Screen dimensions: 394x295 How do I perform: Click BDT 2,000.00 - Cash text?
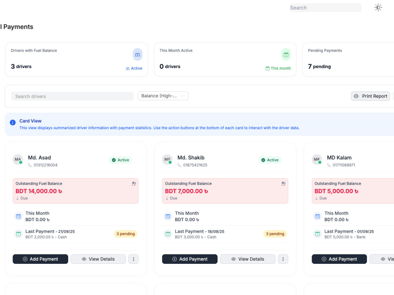[x=46, y=237]
